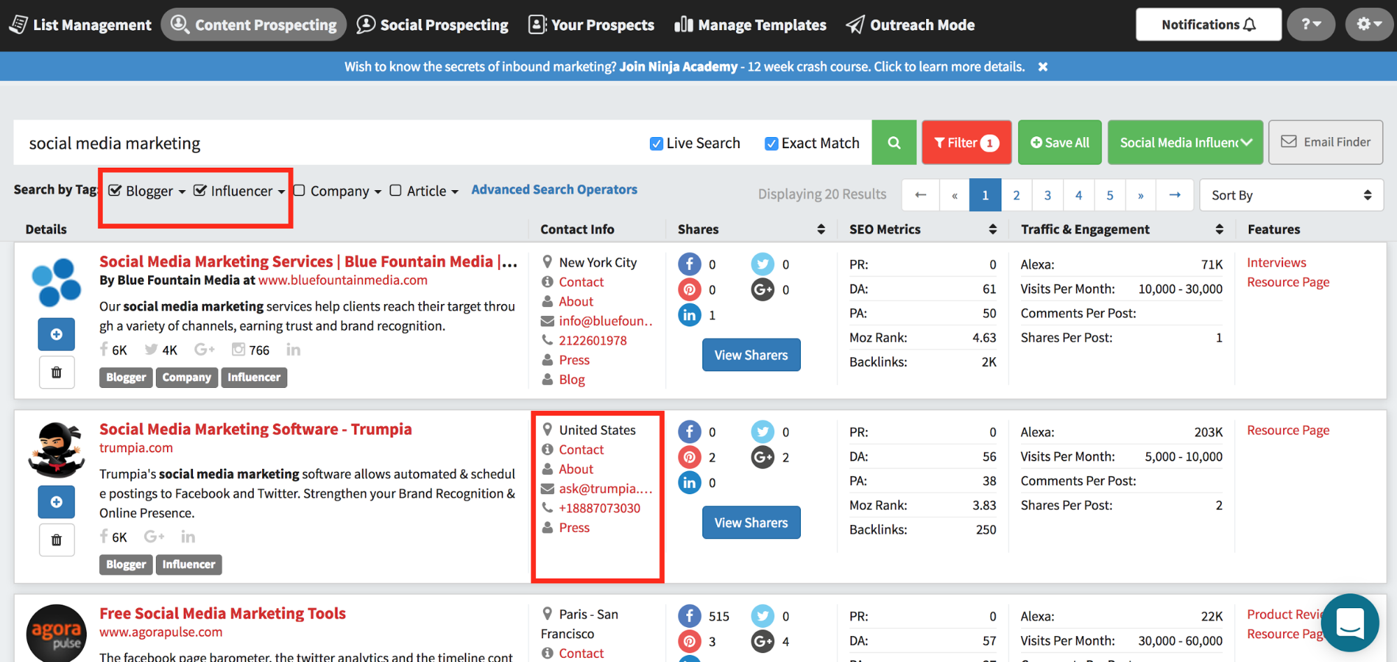This screenshot has width=1397, height=662.
Task: Expand the Company tag dropdown caret
Action: (x=378, y=192)
